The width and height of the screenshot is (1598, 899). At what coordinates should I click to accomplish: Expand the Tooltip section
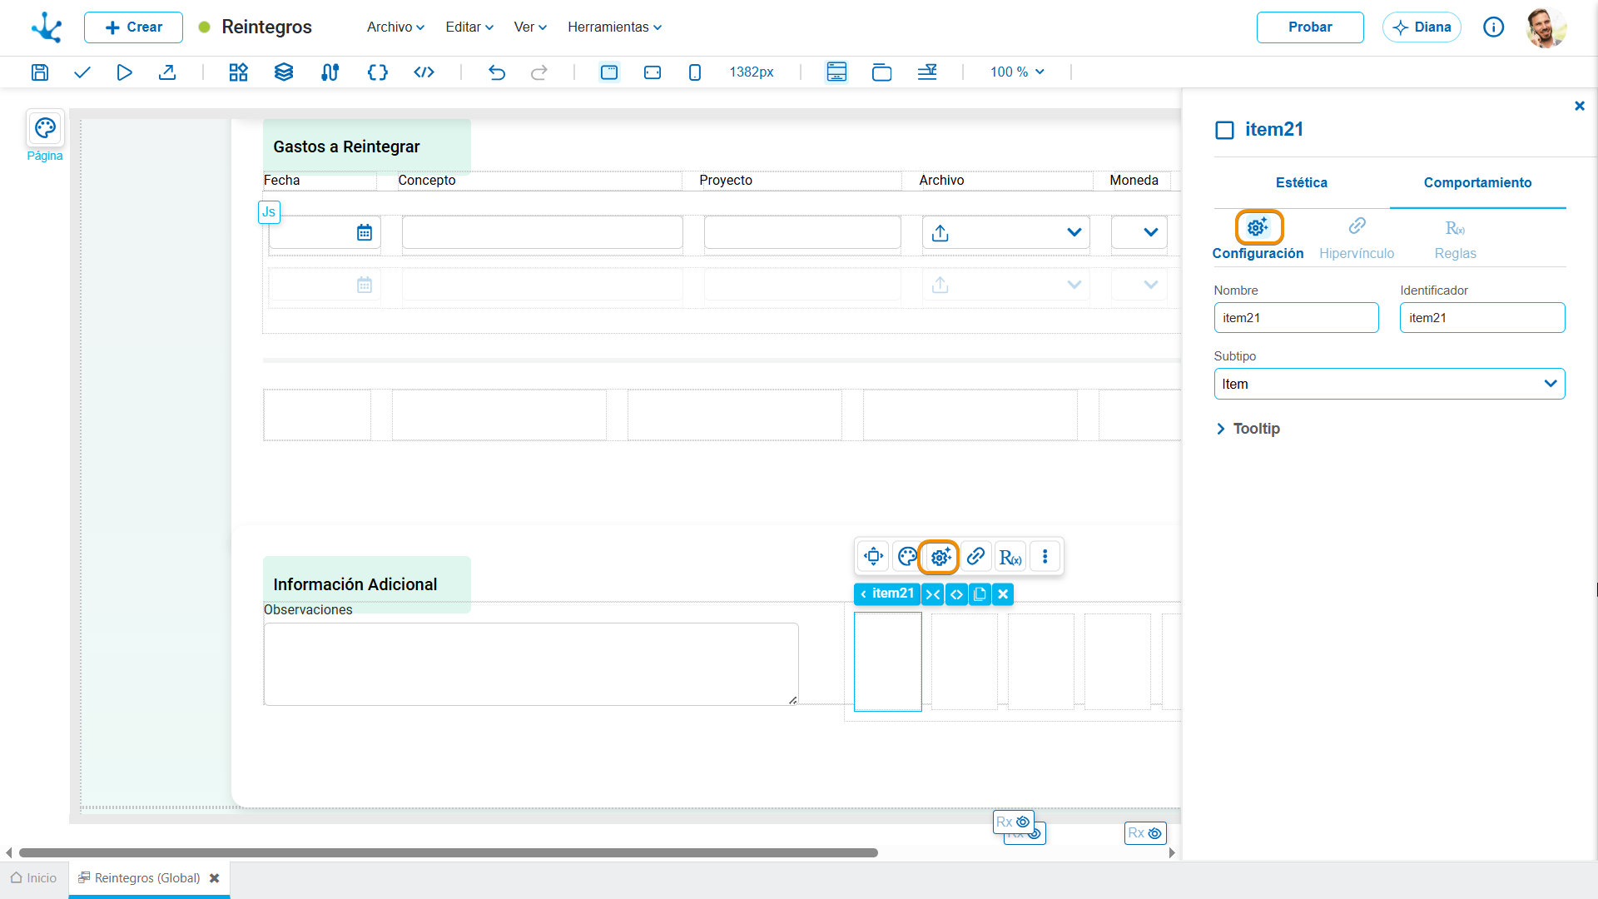click(x=1248, y=429)
